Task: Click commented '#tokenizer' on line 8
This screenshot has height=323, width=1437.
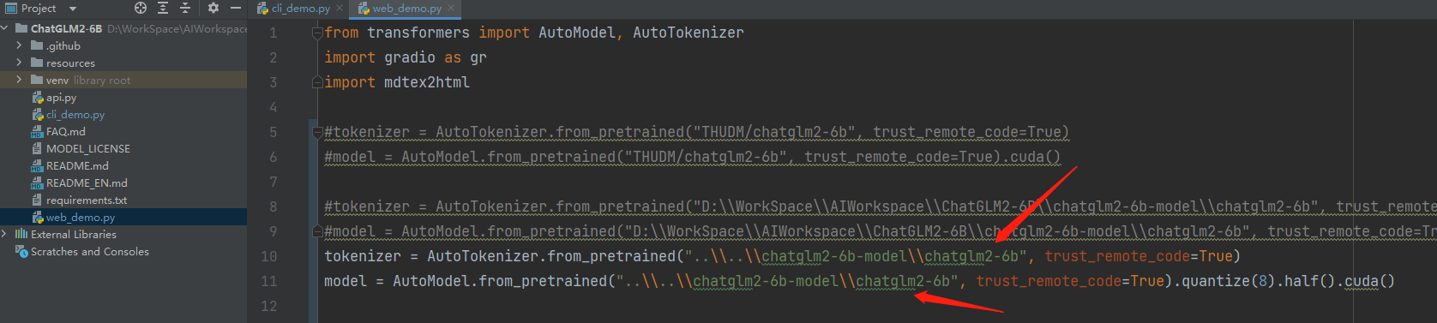Action: coord(367,206)
